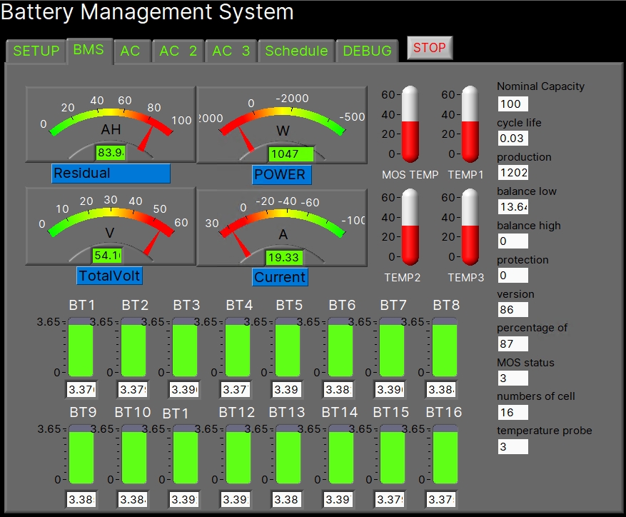This screenshot has height=517, width=626.
Task: Select the power readout 1047
Action: 291,154
